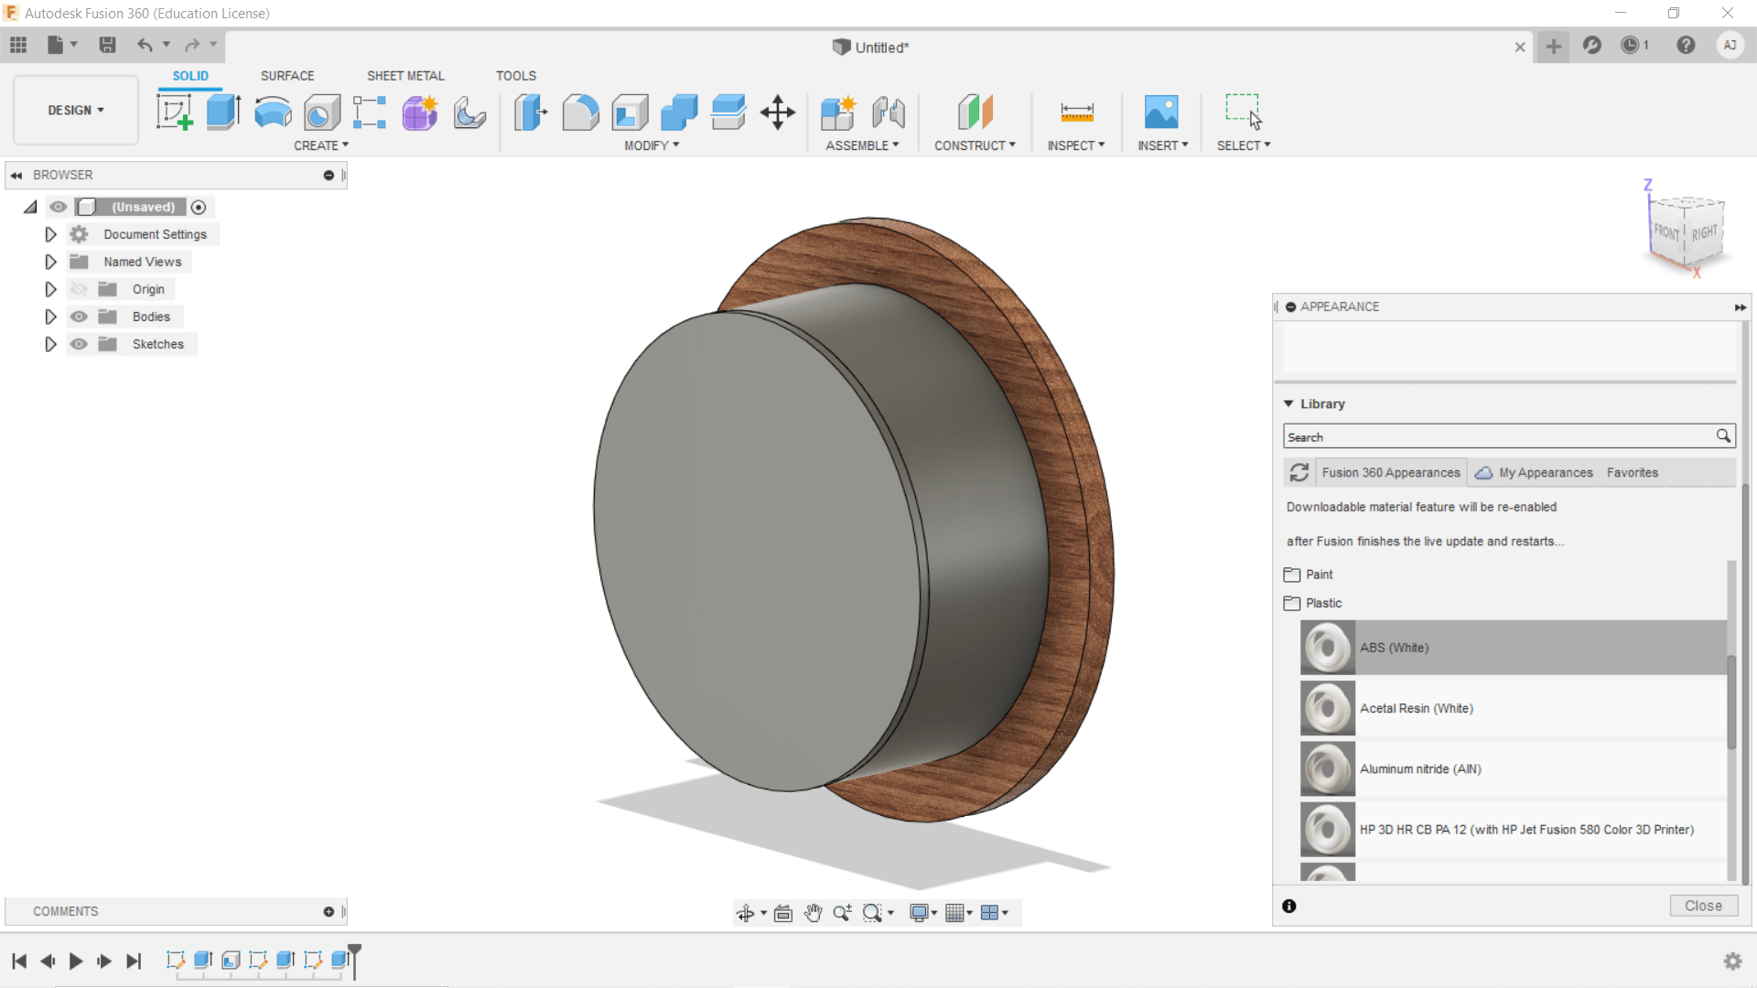Hide the Bodies folder visibility
This screenshot has width=1757, height=988.
tap(80, 317)
